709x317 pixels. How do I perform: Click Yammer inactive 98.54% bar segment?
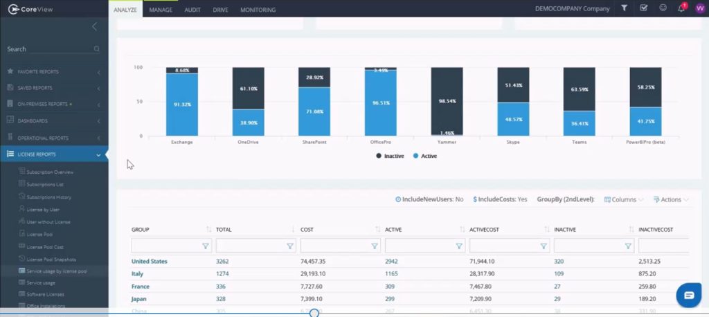(447, 101)
